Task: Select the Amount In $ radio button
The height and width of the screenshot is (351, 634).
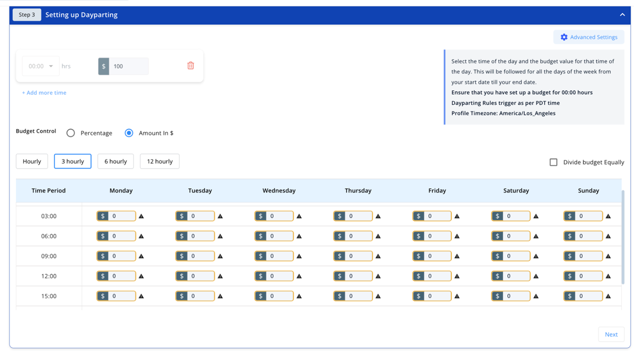Action: [129, 133]
